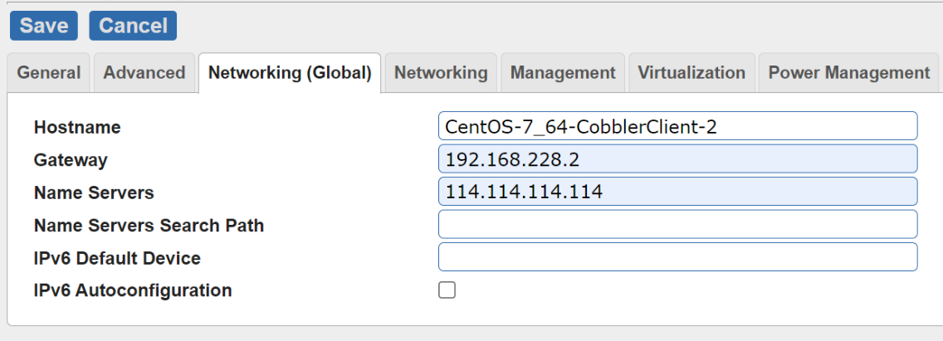The width and height of the screenshot is (943, 341).
Task: Click the Name Servers Search Path label
Action: click(149, 226)
